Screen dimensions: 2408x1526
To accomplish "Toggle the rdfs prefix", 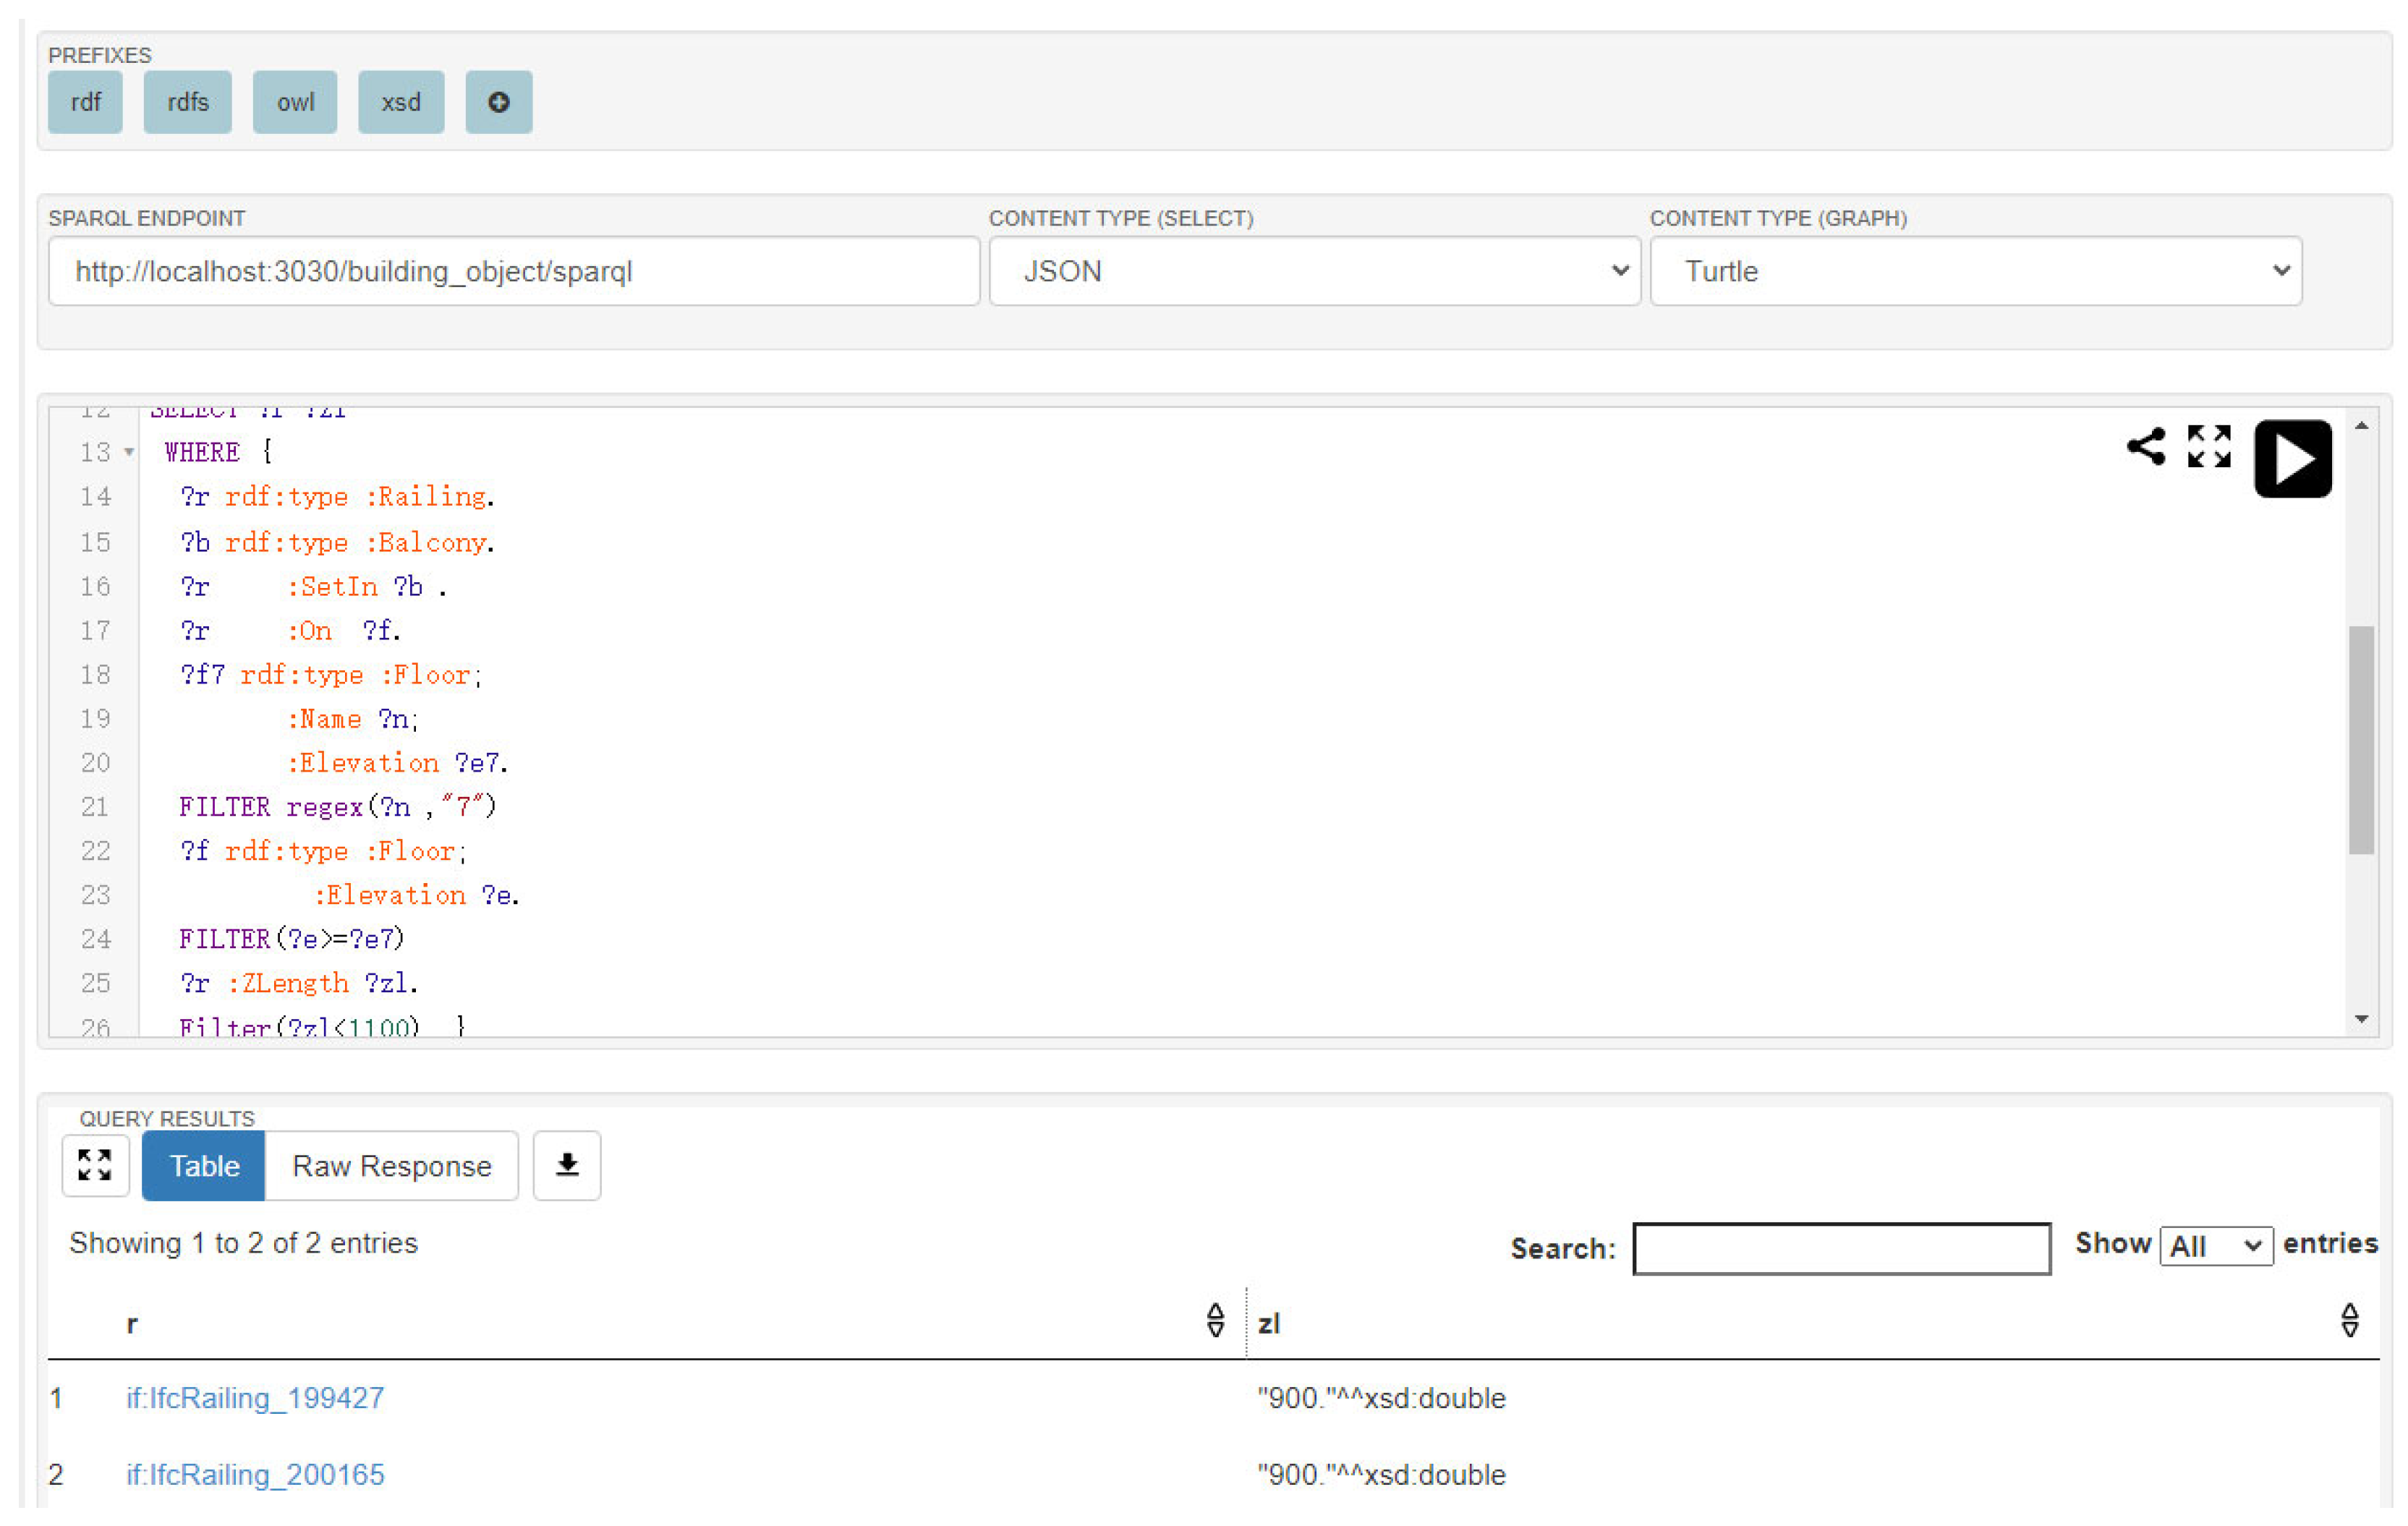I will [187, 102].
